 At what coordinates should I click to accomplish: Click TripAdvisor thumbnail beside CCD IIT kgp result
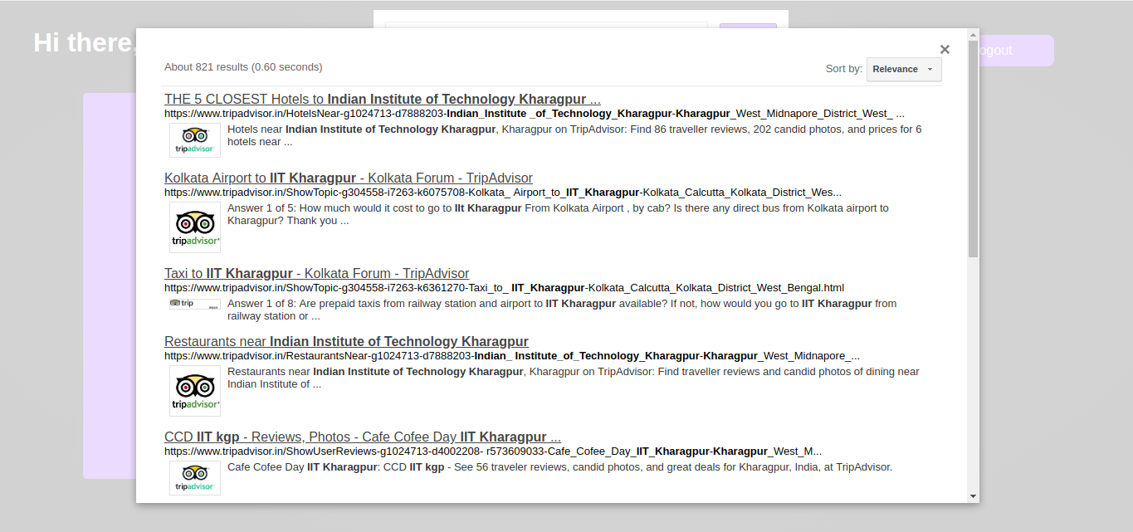coord(195,478)
